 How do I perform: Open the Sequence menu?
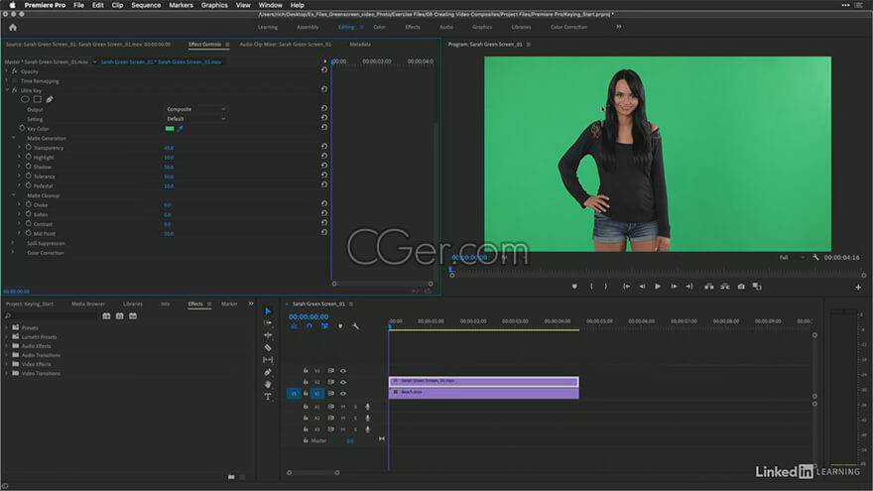point(146,5)
